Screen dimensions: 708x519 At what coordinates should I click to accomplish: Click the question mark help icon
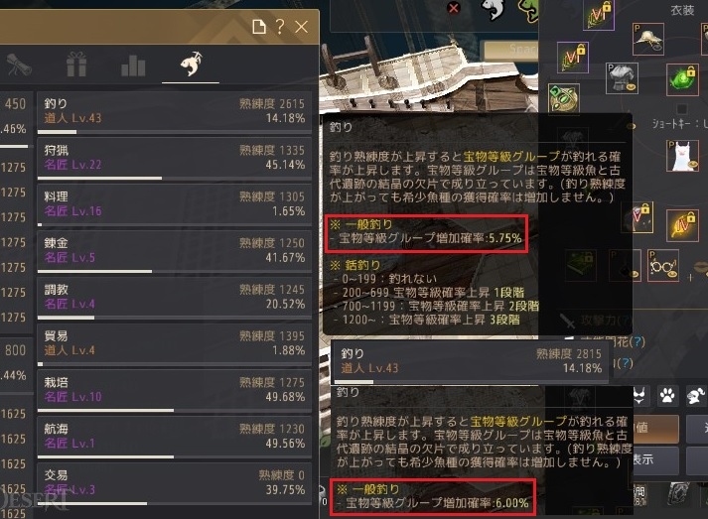[x=280, y=27]
